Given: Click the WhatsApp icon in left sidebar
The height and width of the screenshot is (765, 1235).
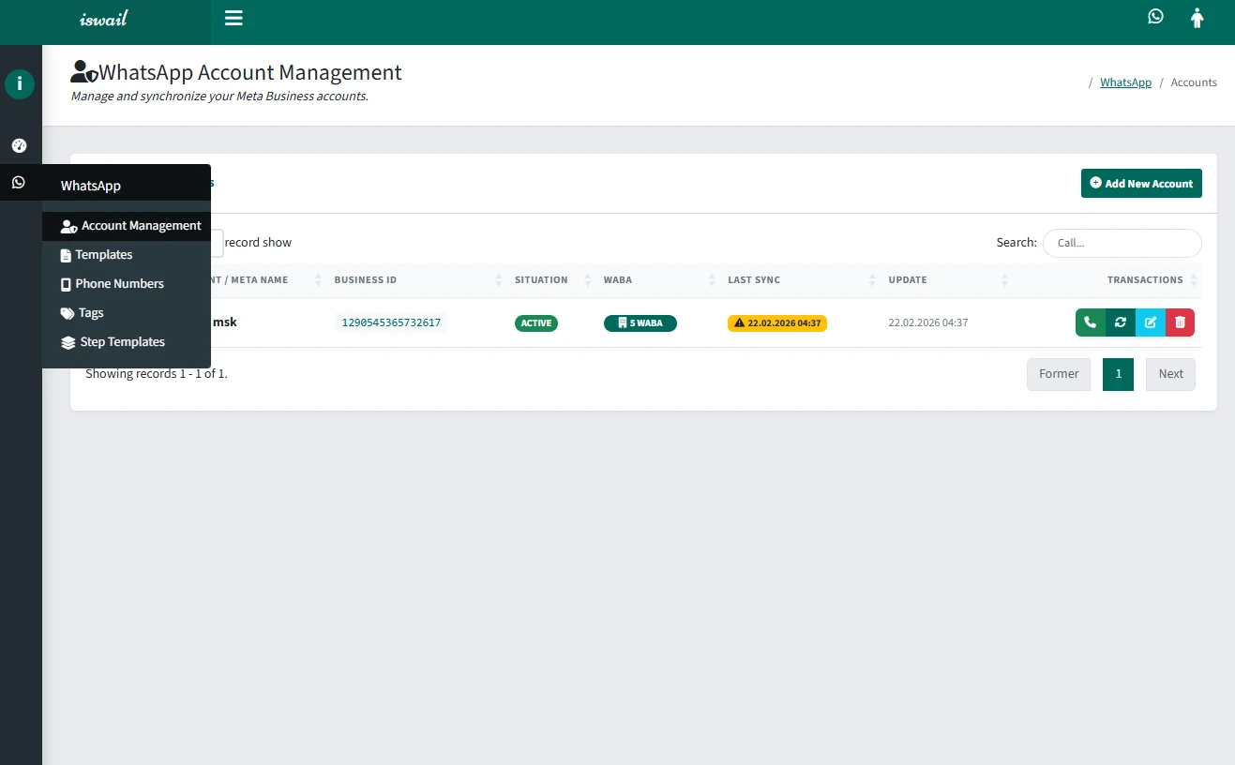Looking at the screenshot, I should [19, 182].
